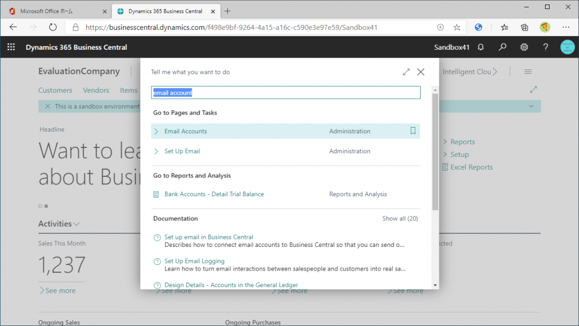Viewport: 579px width, 326px height.
Task: Open the help question mark icon
Action: pos(546,47)
